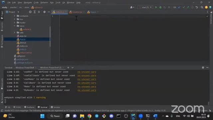This screenshot has width=213, height=120.
Task: Open the user account dropdown in toolbar
Action: 132,7
